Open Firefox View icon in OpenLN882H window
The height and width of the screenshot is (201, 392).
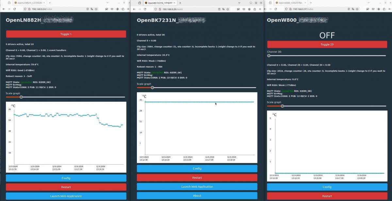coord(9,3)
